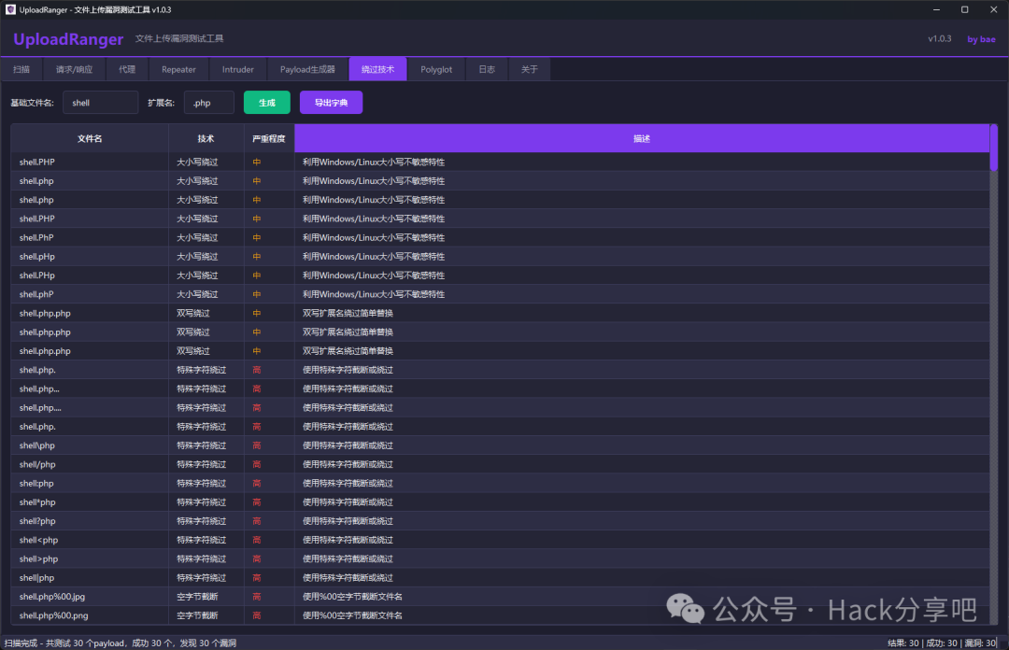Click description text in shell?php row

[348, 520]
